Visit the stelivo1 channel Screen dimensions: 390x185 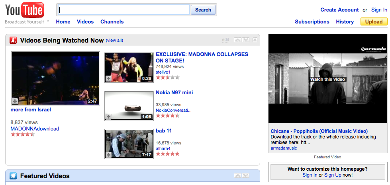click(x=163, y=72)
